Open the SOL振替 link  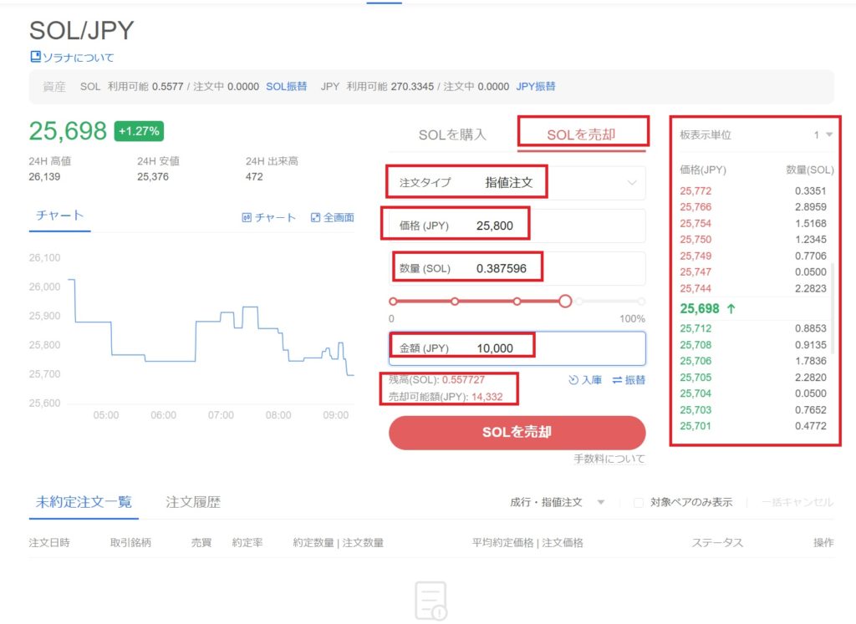pos(286,86)
